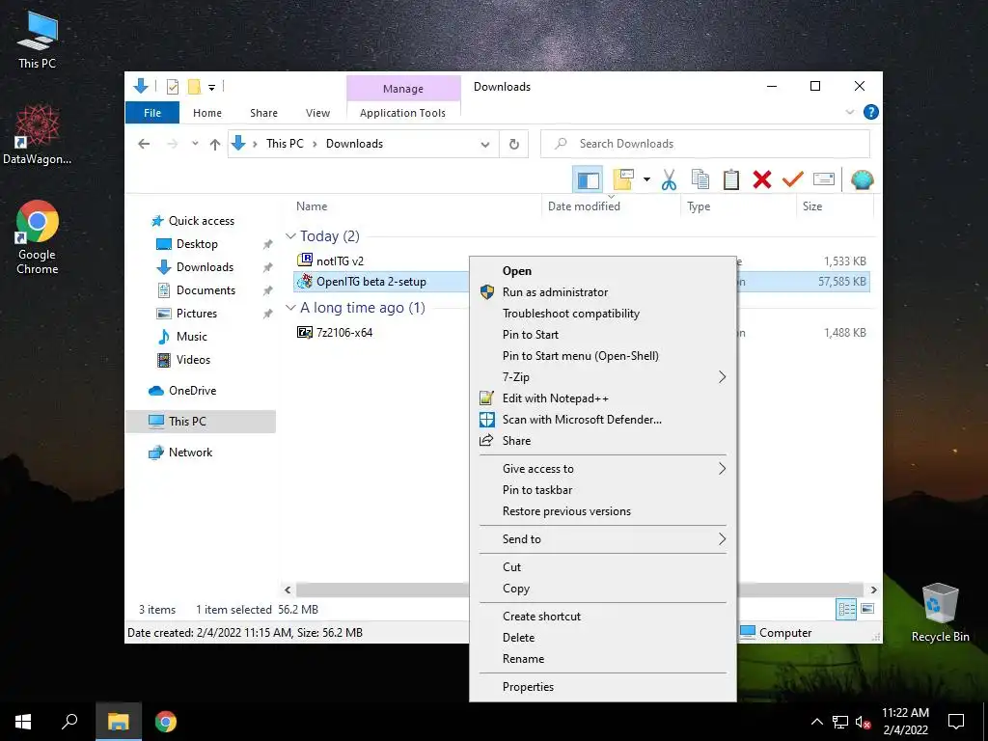The height and width of the screenshot is (741, 988).
Task: Click Rename in the context menu
Action: point(603,658)
